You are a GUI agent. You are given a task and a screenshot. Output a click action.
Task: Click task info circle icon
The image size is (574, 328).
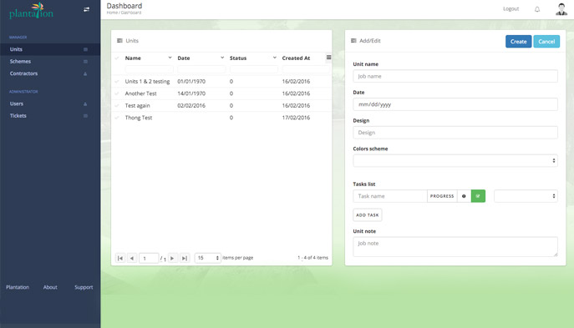(464, 196)
